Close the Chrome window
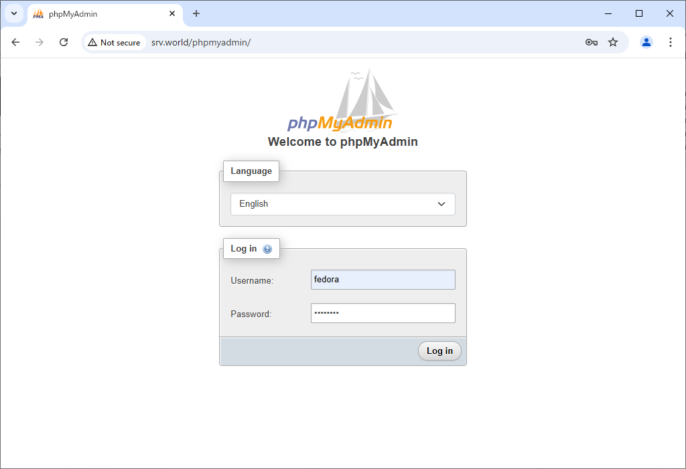The width and height of the screenshot is (686, 469). tap(670, 13)
